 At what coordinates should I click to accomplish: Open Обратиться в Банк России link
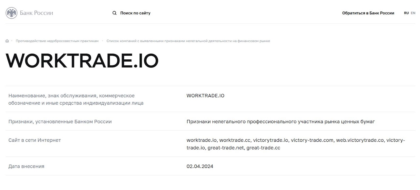368,13
